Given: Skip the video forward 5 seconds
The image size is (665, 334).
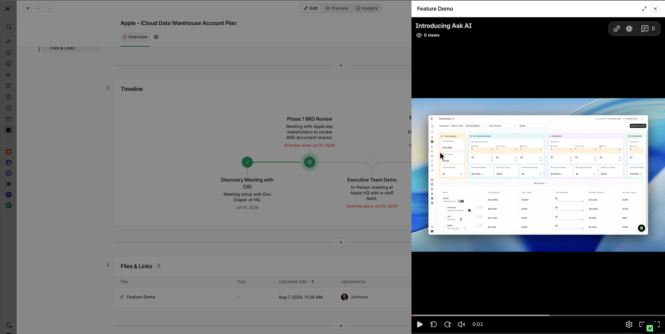Looking at the screenshot, I should point(447,324).
